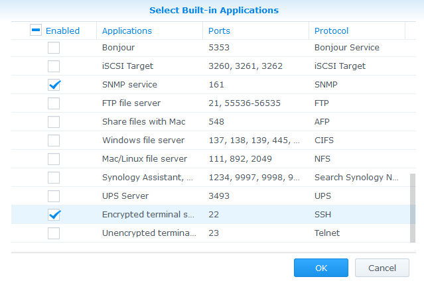Sort by the Ports column header

point(220,30)
